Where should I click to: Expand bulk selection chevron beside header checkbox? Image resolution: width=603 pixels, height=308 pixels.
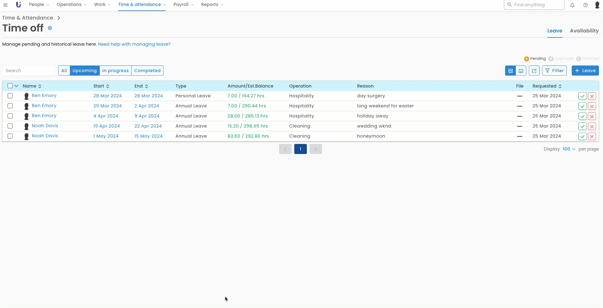point(16,86)
